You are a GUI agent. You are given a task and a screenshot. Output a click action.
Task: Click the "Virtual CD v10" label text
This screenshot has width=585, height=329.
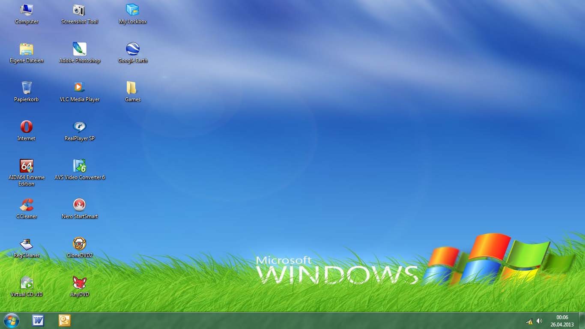click(27, 294)
